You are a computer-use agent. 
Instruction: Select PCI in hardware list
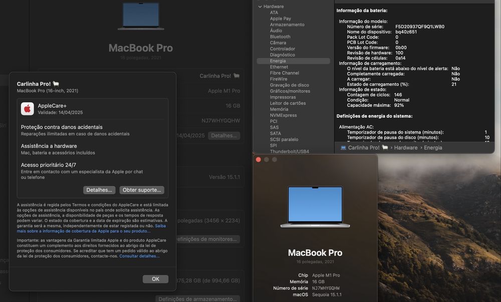click(274, 122)
